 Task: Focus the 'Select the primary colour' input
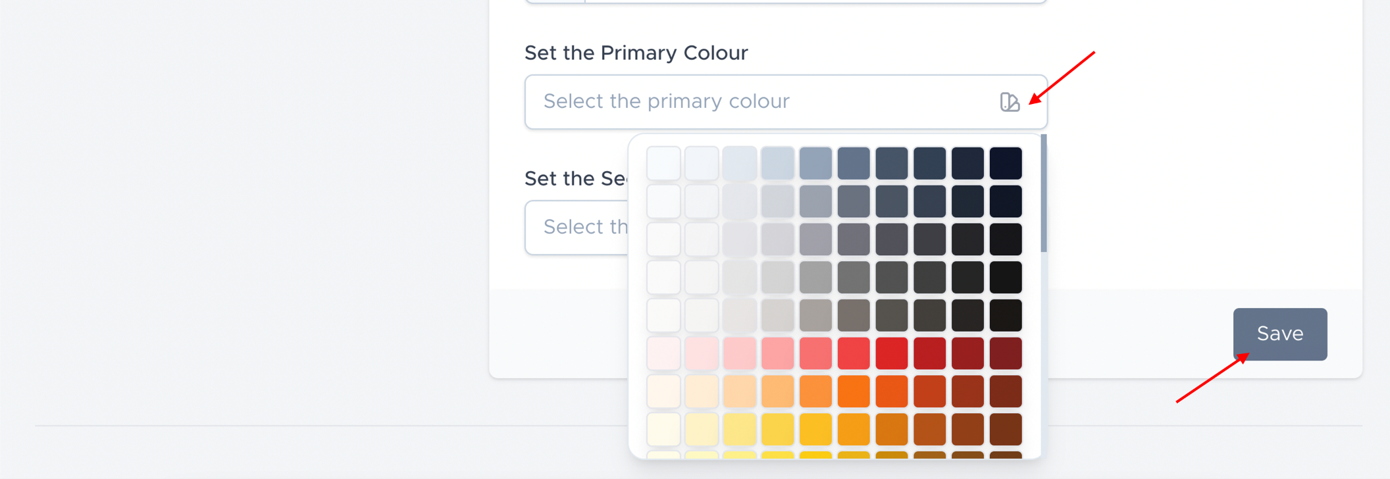coord(757,102)
